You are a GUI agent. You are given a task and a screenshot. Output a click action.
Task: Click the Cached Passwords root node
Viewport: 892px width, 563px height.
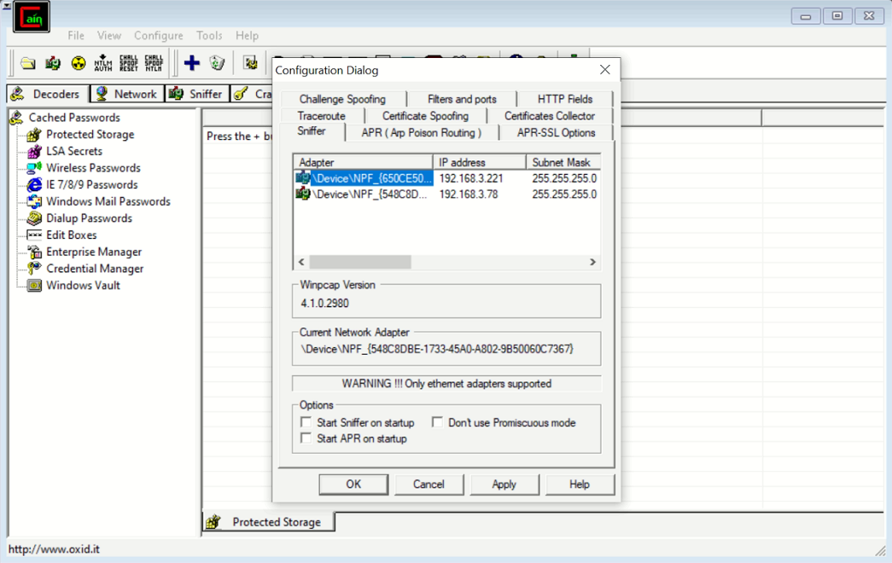tap(74, 118)
